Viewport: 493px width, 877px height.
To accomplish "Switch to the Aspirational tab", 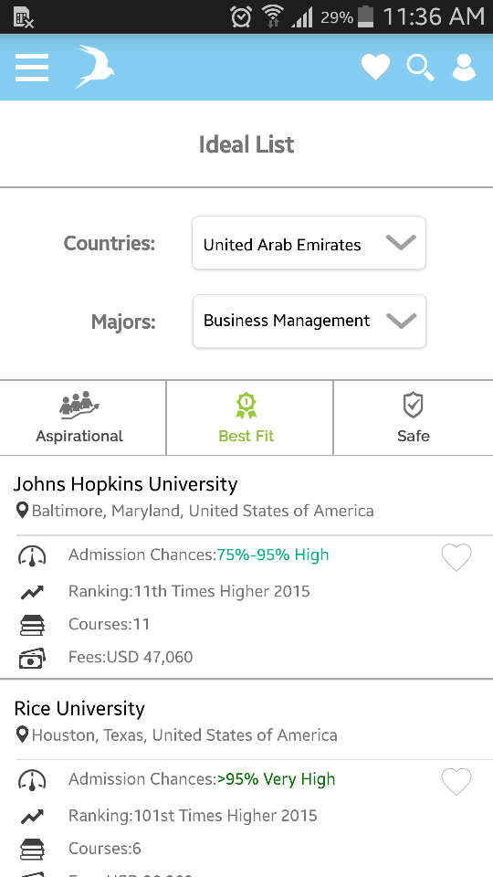I will coord(83,417).
